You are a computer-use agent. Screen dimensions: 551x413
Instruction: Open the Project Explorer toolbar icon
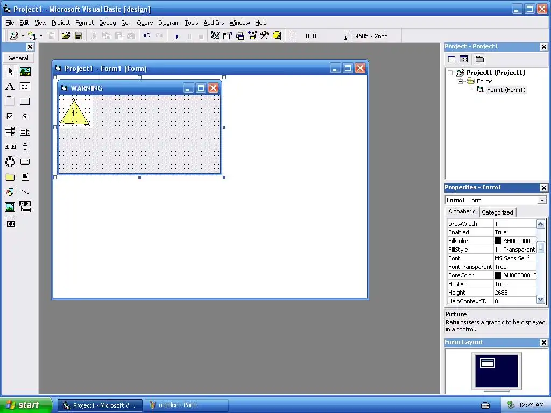pyautogui.click(x=215, y=36)
